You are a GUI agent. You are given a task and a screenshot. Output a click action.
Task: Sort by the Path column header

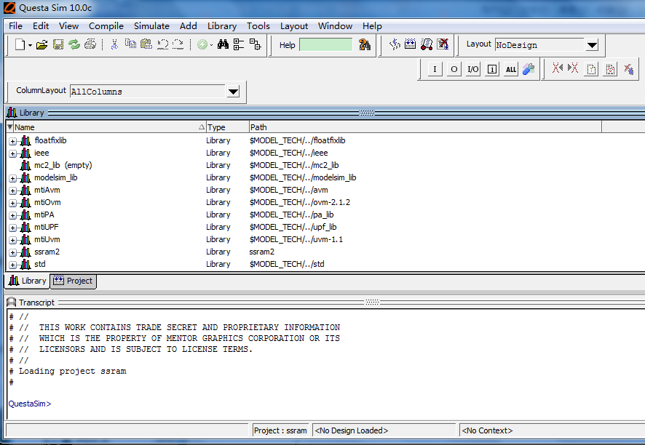pyautogui.click(x=425, y=127)
